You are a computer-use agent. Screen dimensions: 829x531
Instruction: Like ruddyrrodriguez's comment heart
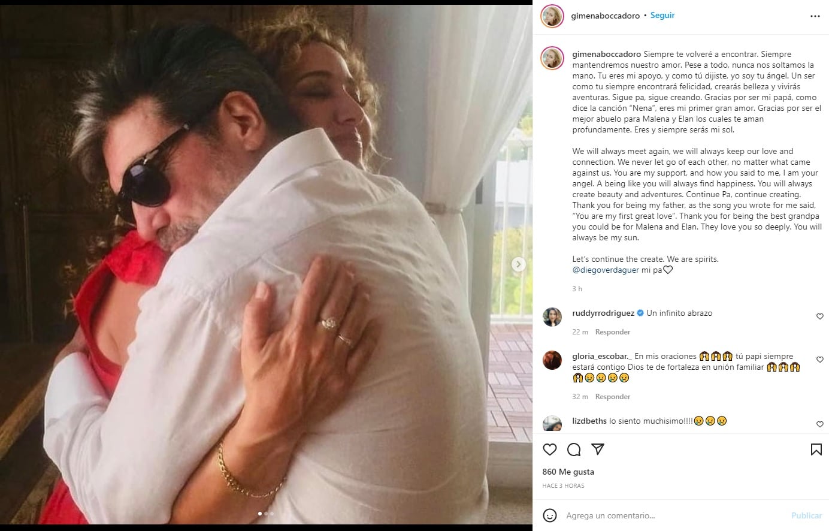(x=820, y=316)
